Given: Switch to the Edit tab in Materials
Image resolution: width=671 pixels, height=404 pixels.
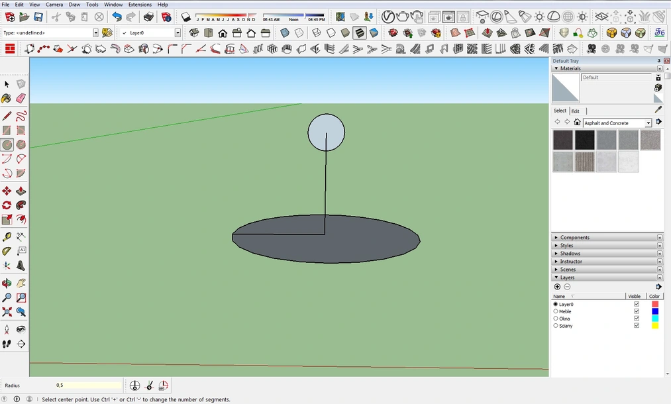Looking at the screenshot, I should pyautogui.click(x=575, y=111).
